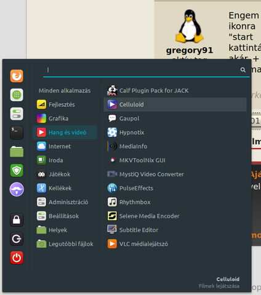Open system settings toggle icon in sidebar

click(x=17, y=114)
